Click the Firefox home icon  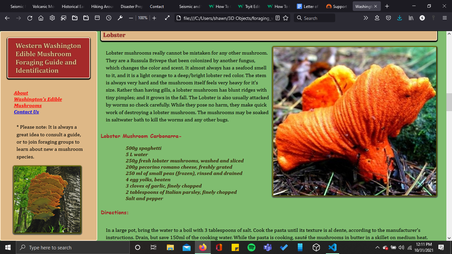[41, 18]
